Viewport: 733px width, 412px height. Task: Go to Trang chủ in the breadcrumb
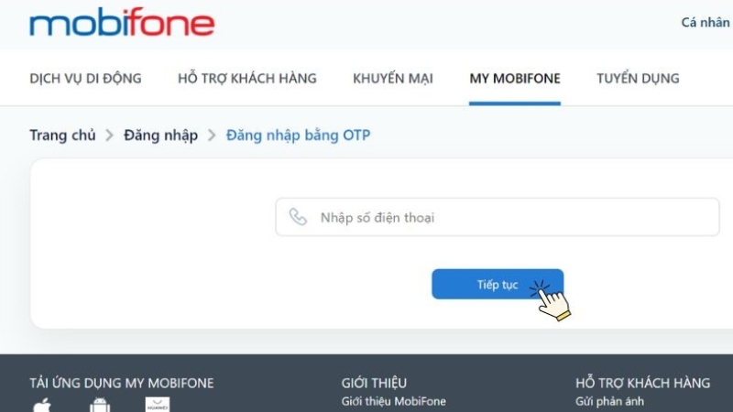pyautogui.click(x=62, y=135)
